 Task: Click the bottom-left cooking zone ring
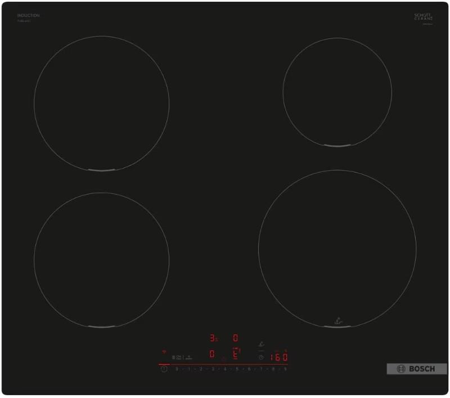101,260
